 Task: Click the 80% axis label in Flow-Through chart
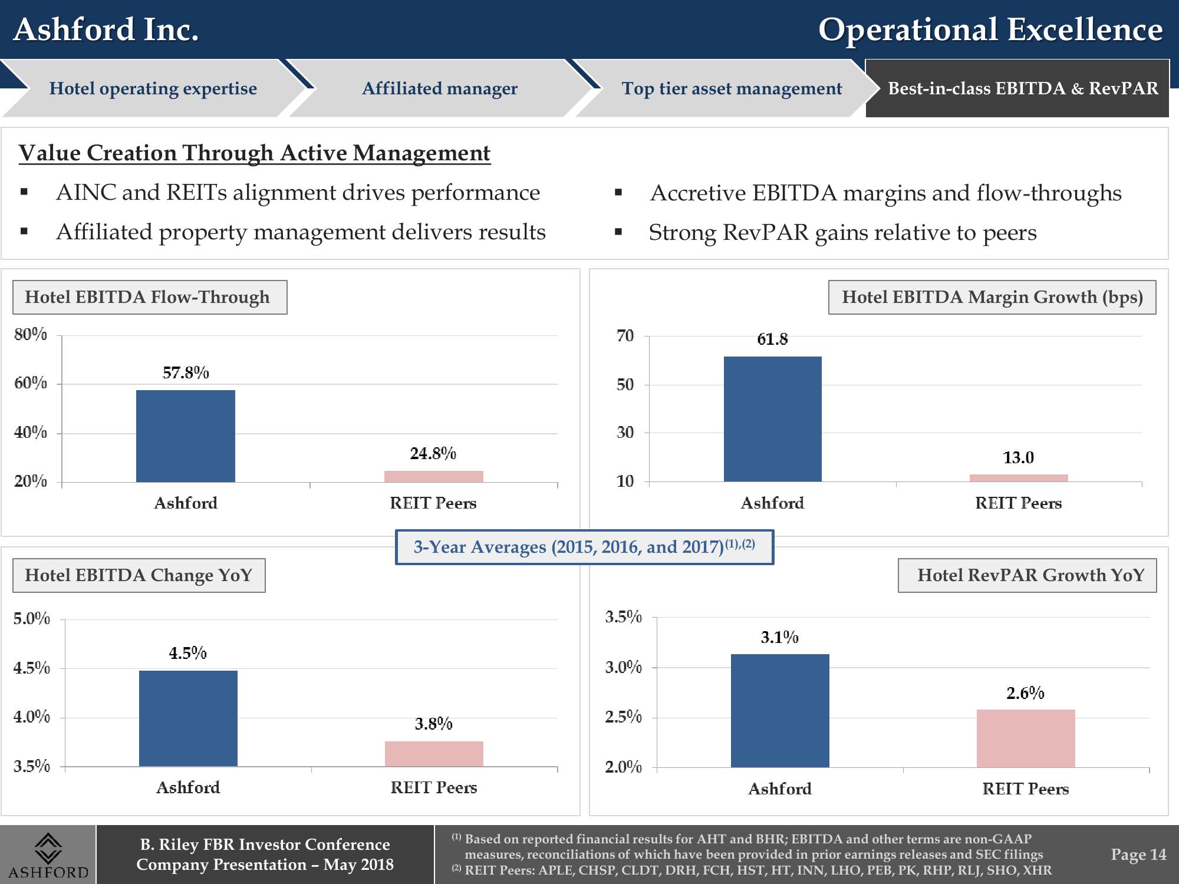[31, 334]
